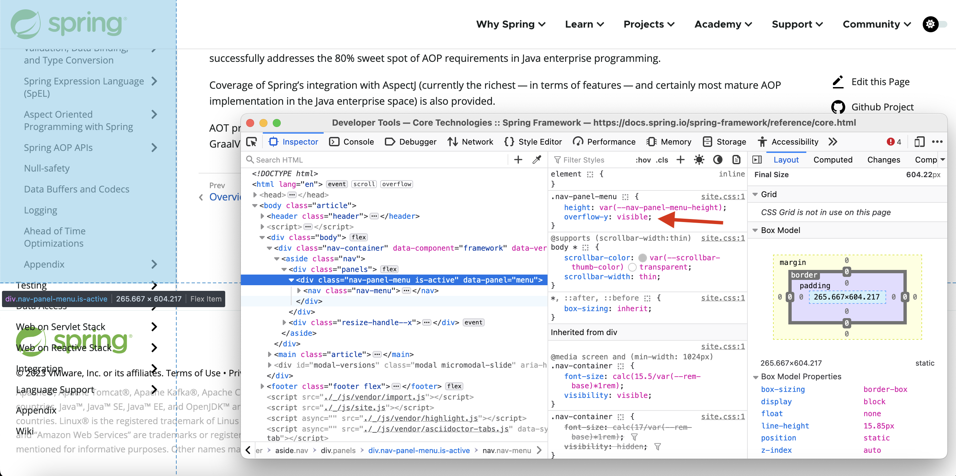
Task: Pick a color with the eyedropper icon
Action: click(x=537, y=160)
